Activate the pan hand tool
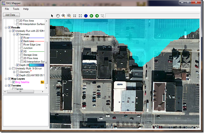This screenshot has height=133, width=204. click(58, 16)
